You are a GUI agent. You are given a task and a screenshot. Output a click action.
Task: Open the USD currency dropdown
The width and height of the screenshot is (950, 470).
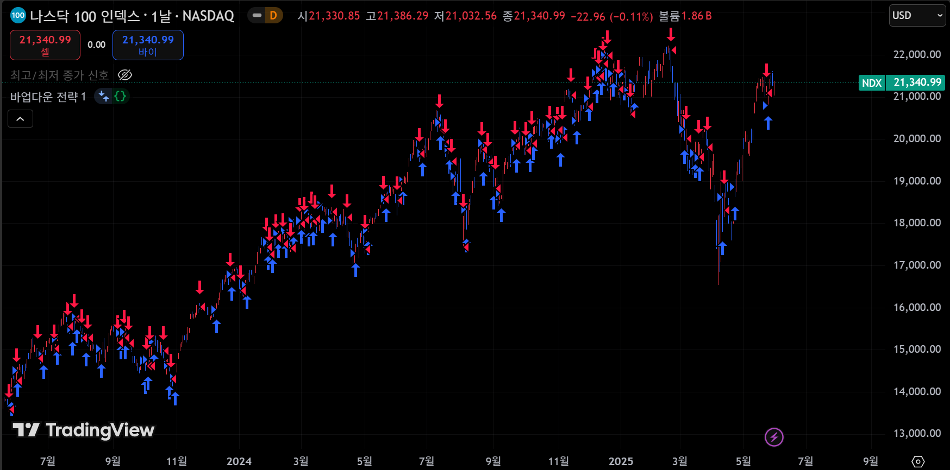coord(917,16)
